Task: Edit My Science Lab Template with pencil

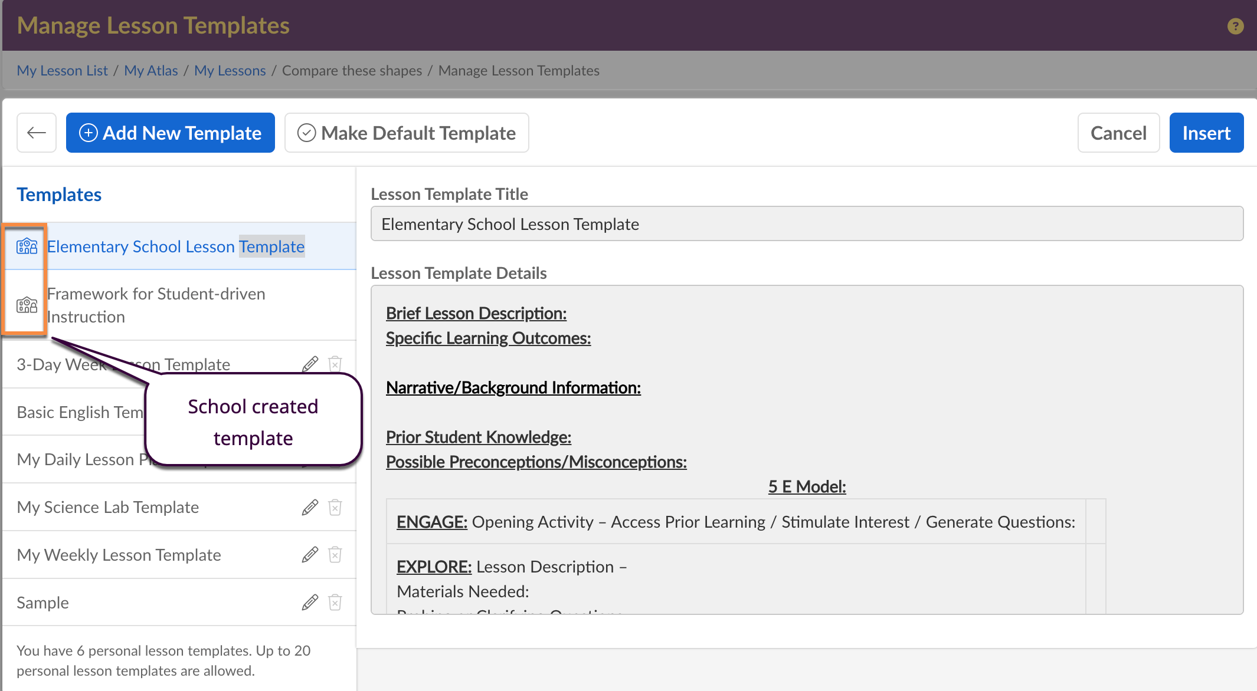Action: click(310, 507)
